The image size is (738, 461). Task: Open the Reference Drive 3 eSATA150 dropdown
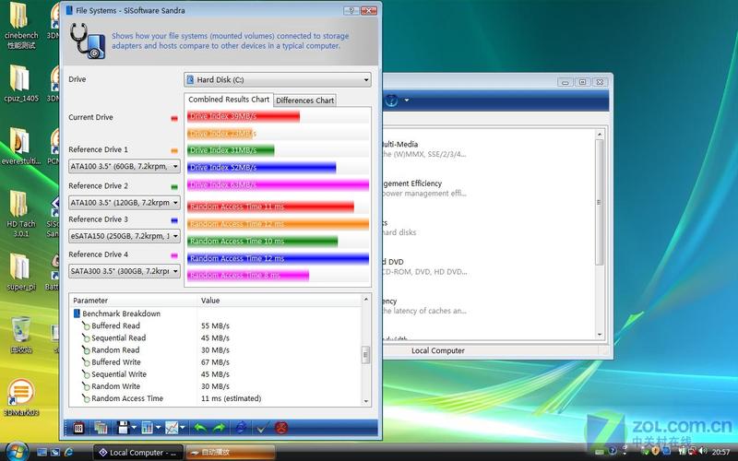[x=125, y=236]
